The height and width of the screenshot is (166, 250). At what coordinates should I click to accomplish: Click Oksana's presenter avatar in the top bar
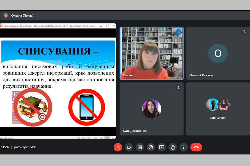6,15
